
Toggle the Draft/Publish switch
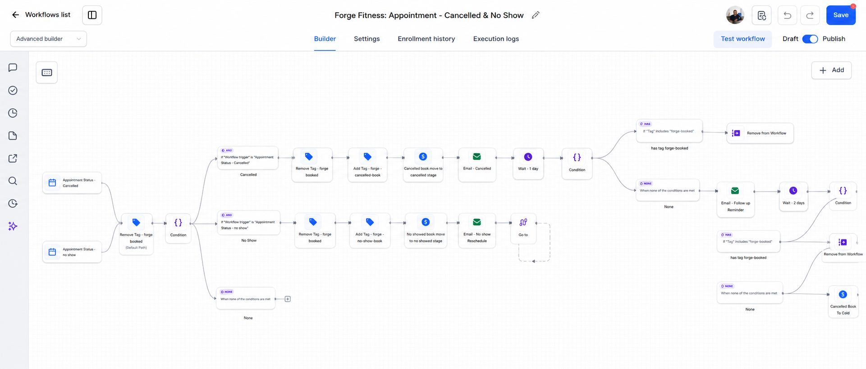[x=810, y=39]
